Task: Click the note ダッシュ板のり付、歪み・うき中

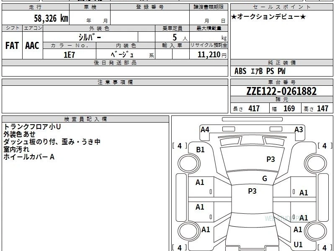Action: (x=52, y=142)
